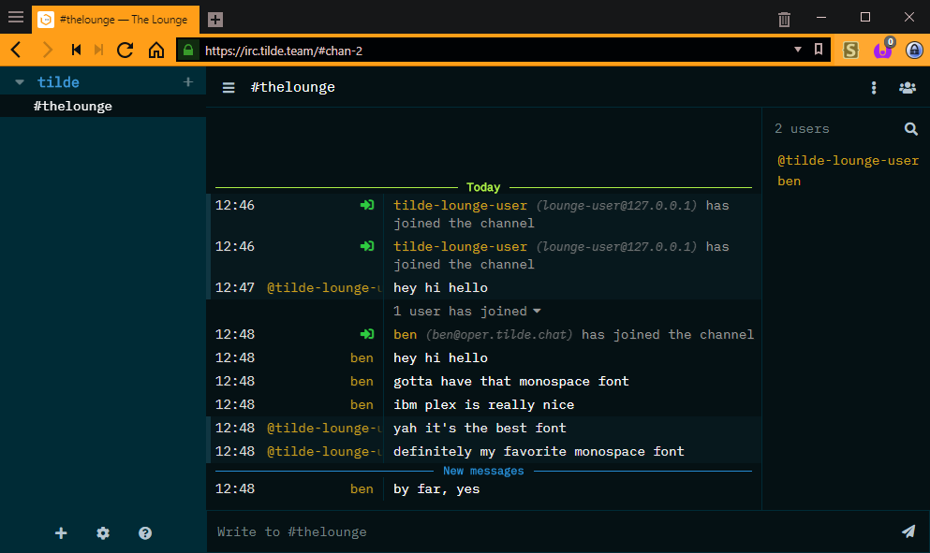Show site security padlock info
Viewport: 930px width, 553px height.
pyautogui.click(x=188, y=51)
